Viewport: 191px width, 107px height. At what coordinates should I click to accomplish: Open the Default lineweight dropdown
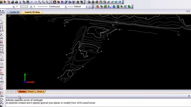87,7
